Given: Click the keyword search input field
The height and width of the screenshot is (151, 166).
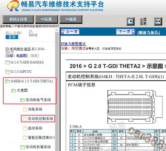Looking at the screenshot, I should [x=14, y=33].
